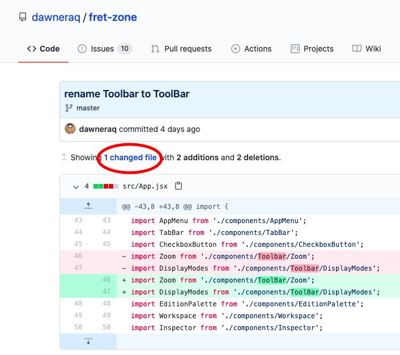400x355 pixels.
Task: Click the 'import Workspace' code line
Action: (x=227, y=316)
